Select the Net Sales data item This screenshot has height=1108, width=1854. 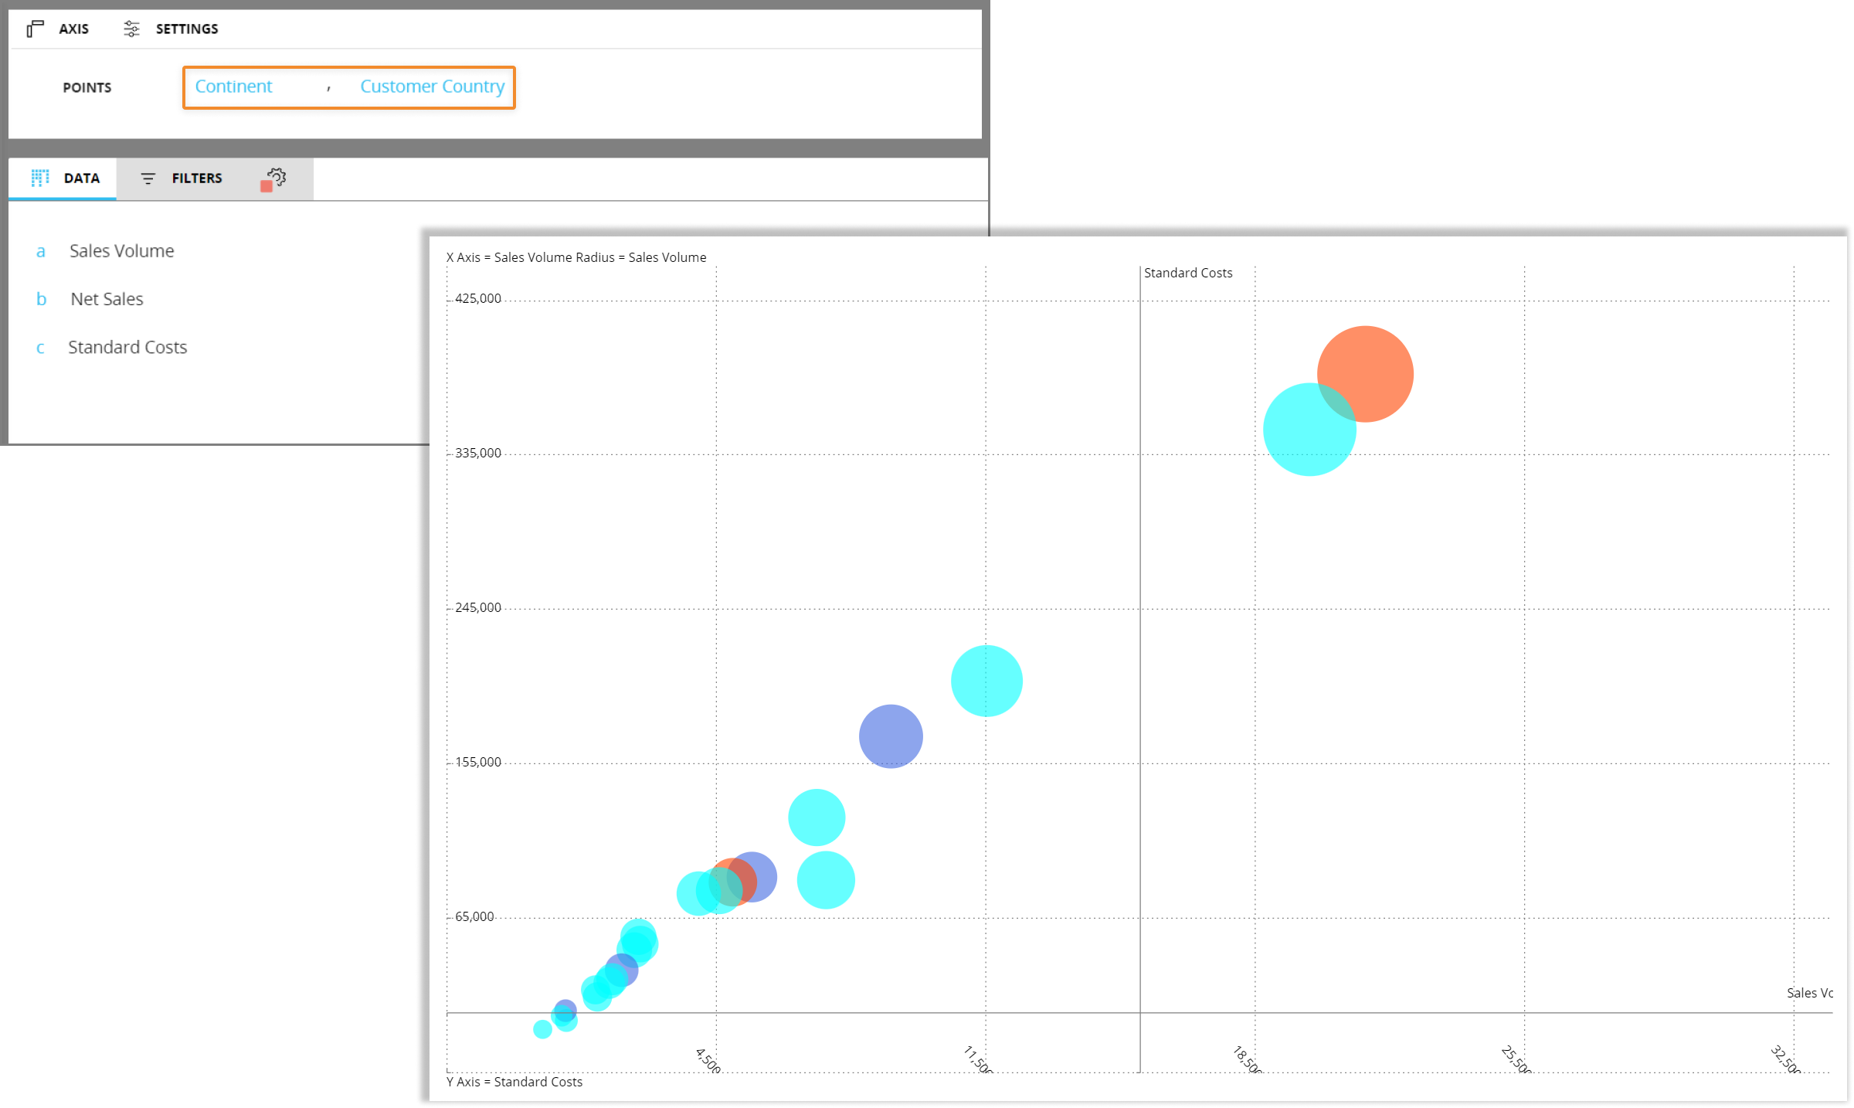(x=107, y=299)
